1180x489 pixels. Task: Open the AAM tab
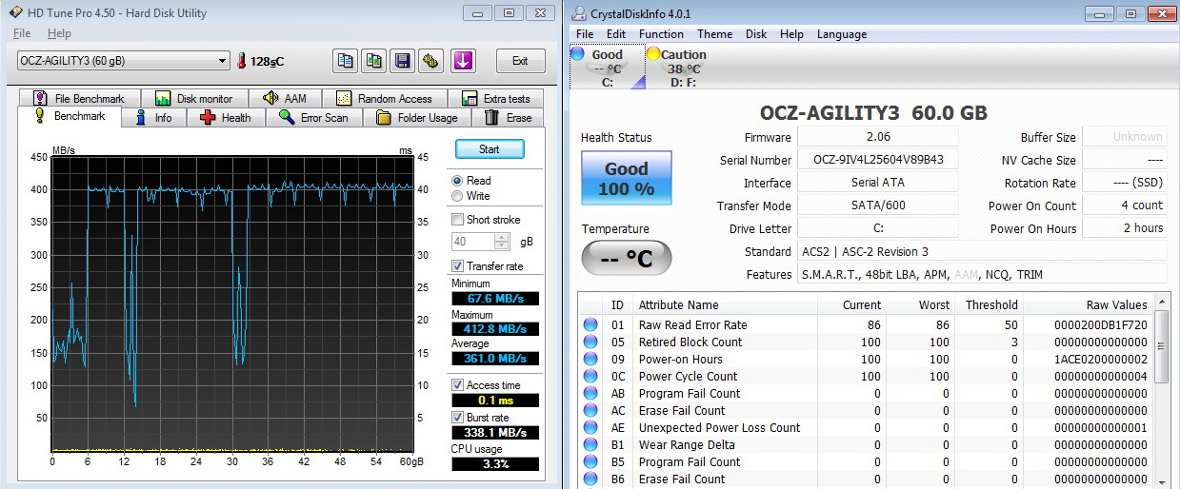(x=285, y=98)
